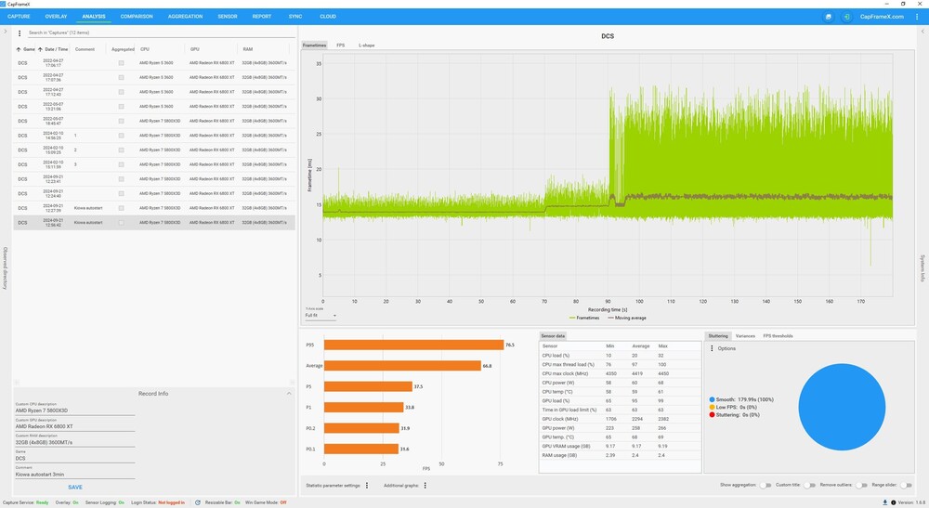The height and width of the screenshot is (508, 929).
Task: Expand the Observed directory side panel arrow
Action: [6, 31]
